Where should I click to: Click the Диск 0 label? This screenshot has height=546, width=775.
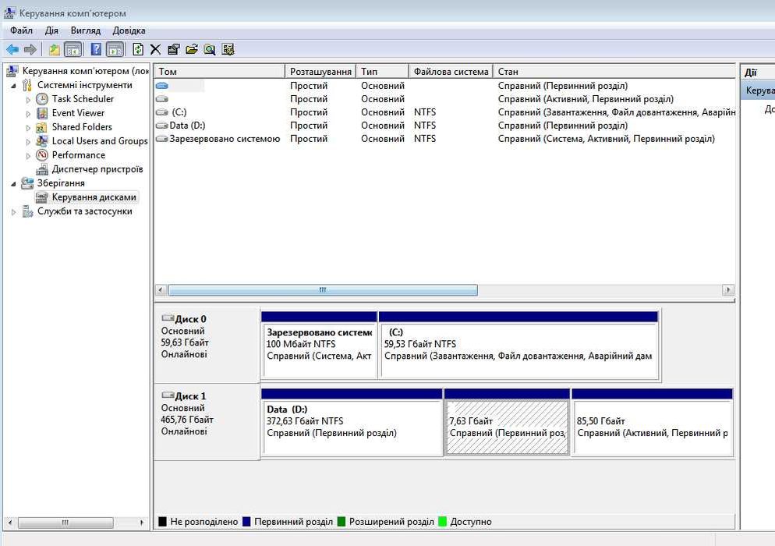(190, 319)
